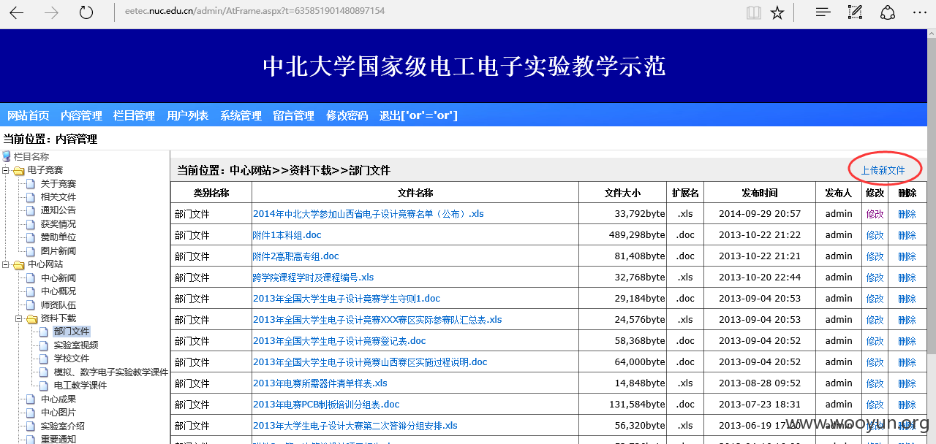Select 中心图片 tree item
The image size is (936, 444).
click(x=58, y=413)
